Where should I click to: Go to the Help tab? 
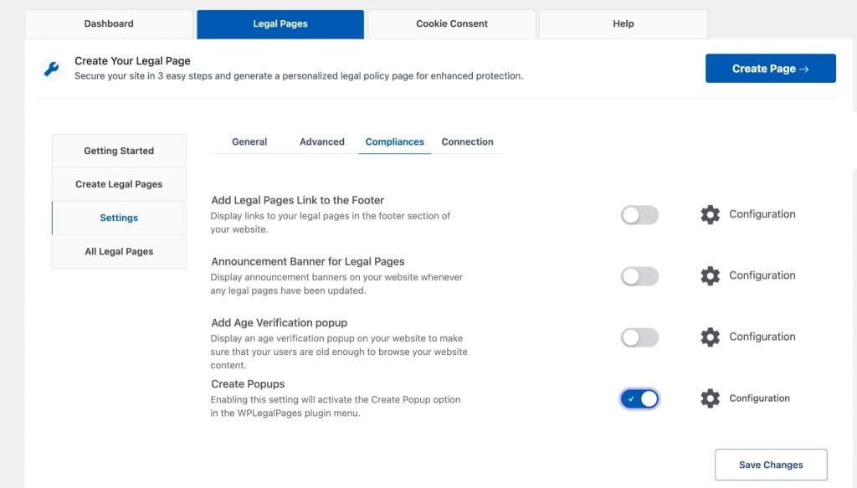622,23
